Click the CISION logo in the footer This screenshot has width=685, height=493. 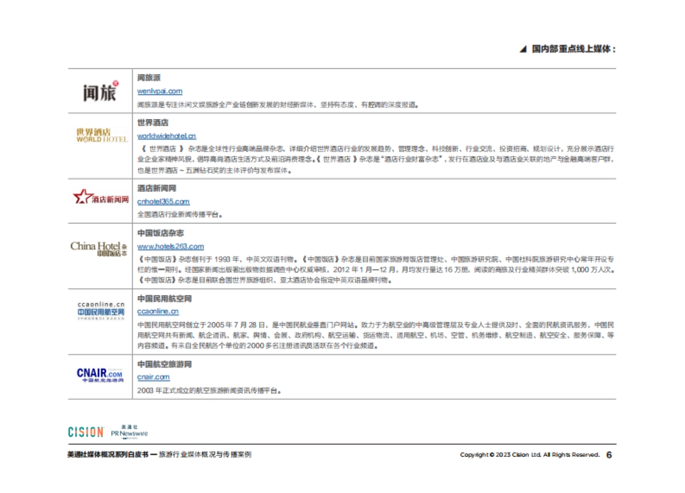86,433
